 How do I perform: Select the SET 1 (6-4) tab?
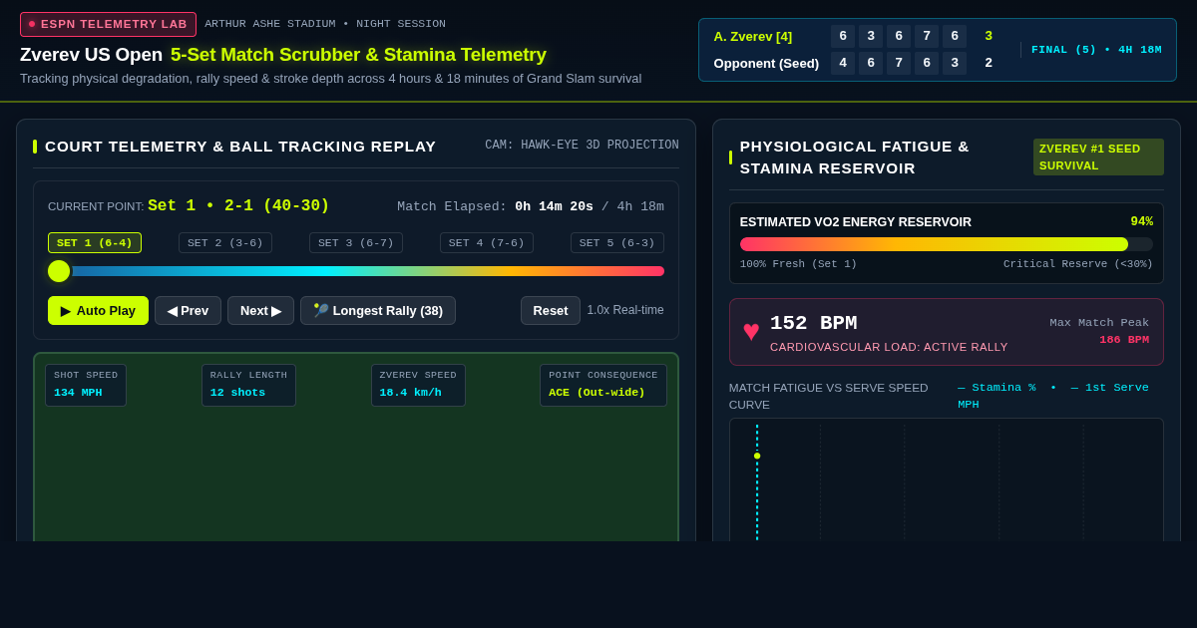tap(95, 242)
